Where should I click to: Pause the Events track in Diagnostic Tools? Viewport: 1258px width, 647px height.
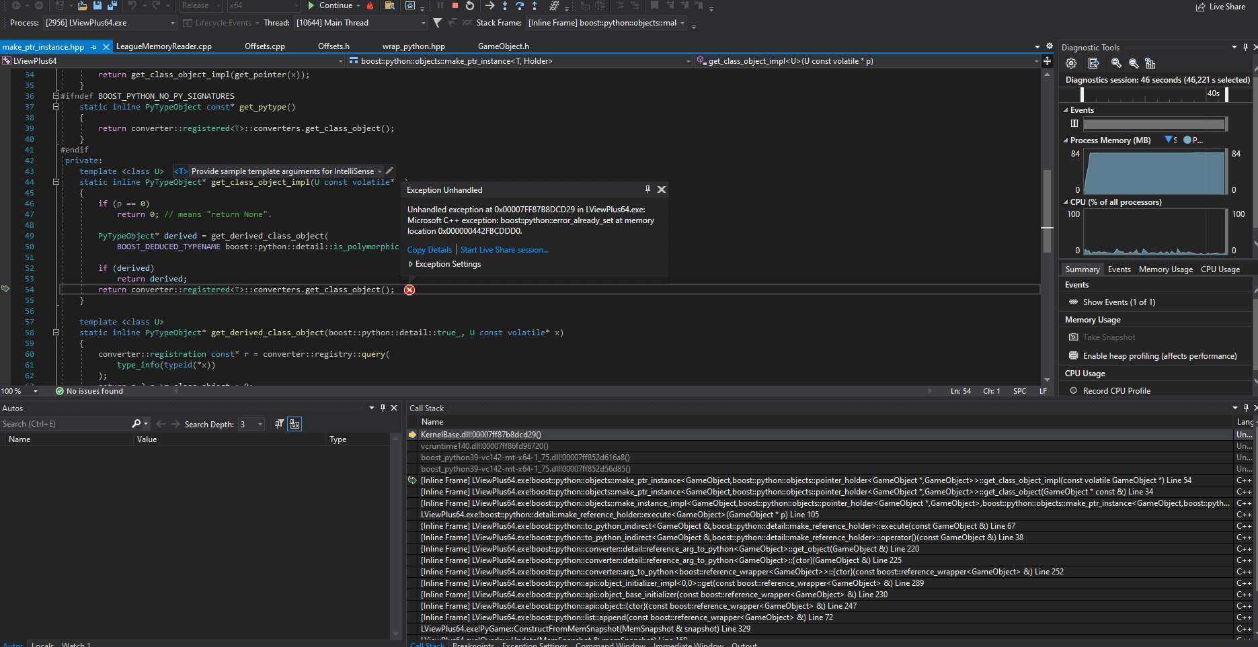click(1074, 123)
